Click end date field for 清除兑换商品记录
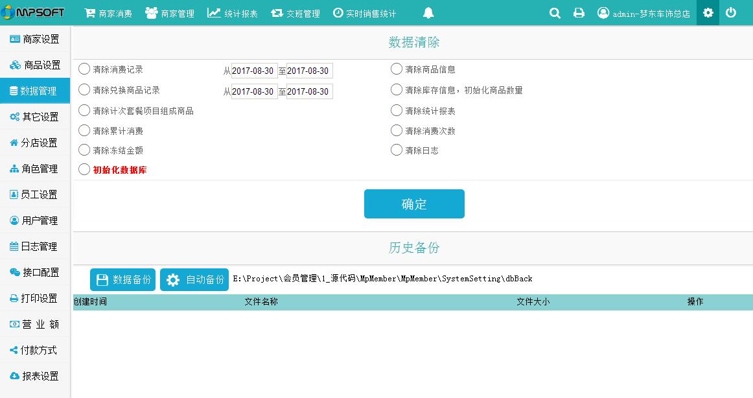 click(309, 91)
